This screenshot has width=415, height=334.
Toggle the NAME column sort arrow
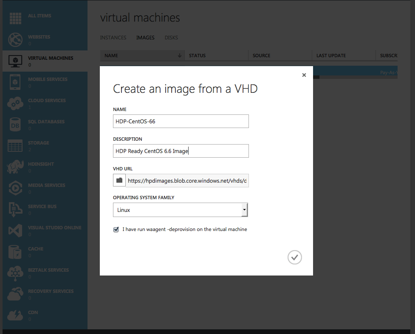(x=179, y=55)
